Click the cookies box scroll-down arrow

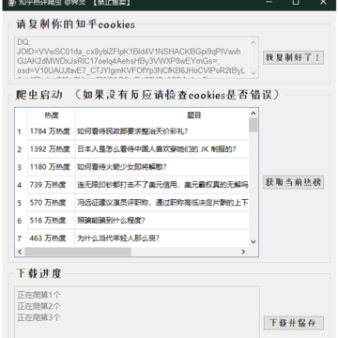click(x=253, y=73)
